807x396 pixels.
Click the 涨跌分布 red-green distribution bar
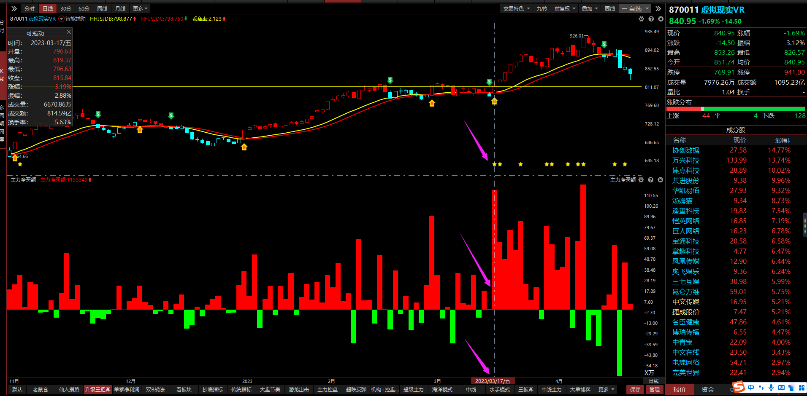(x=736, y=109)
